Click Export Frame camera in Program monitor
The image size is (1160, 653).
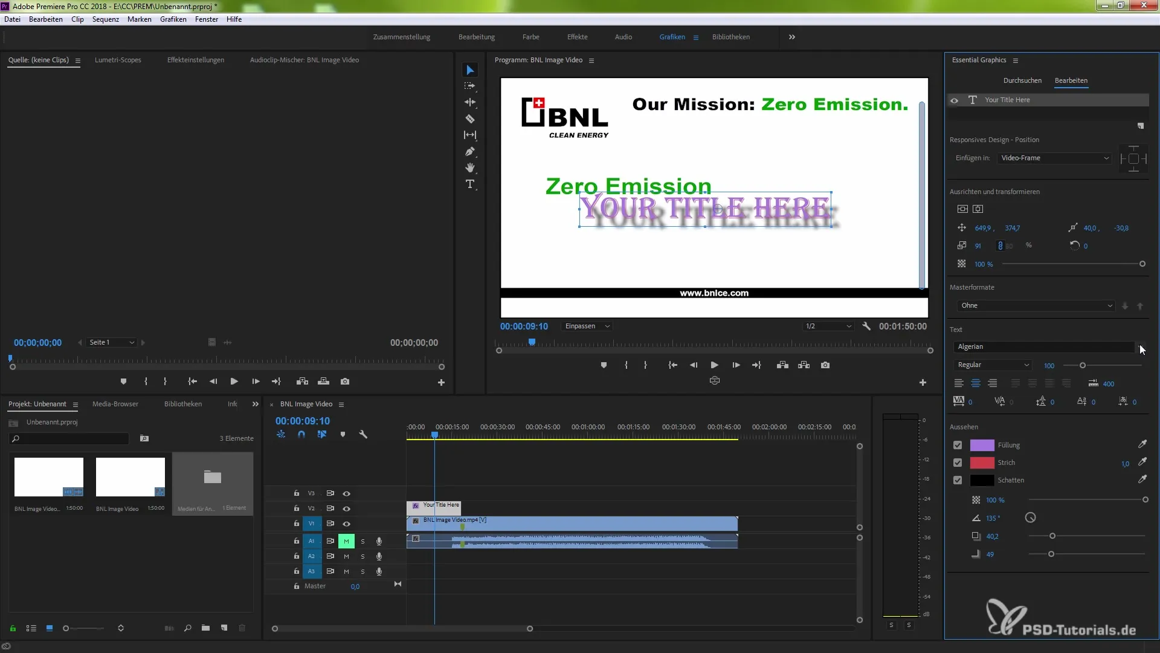[x=825, y=365]
